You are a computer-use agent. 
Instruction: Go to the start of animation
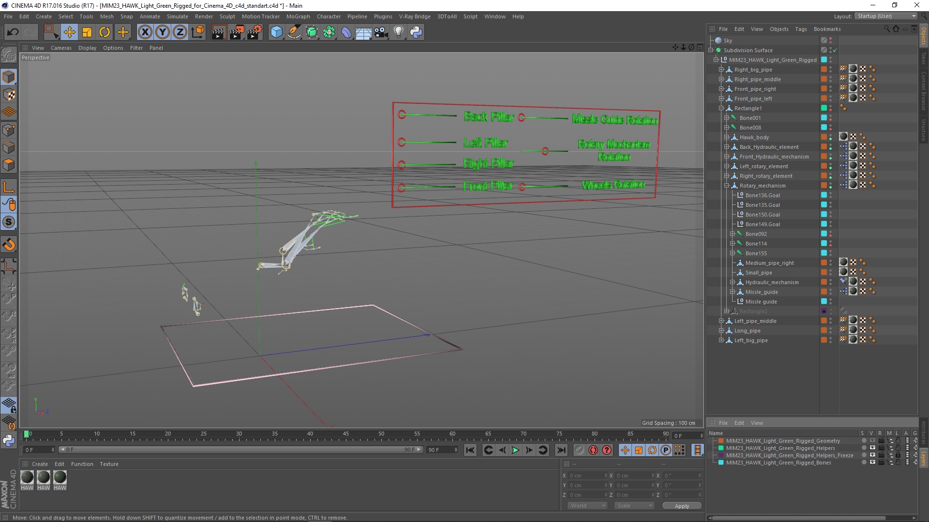[470, 450]
